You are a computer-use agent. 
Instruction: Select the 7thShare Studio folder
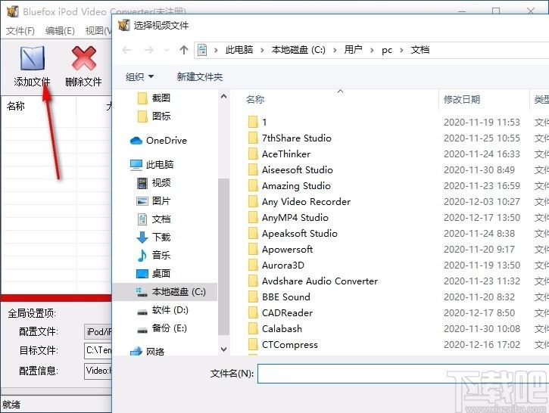point(289,138)
